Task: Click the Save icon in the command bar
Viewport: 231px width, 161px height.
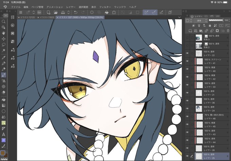Action: pos(63,12)
